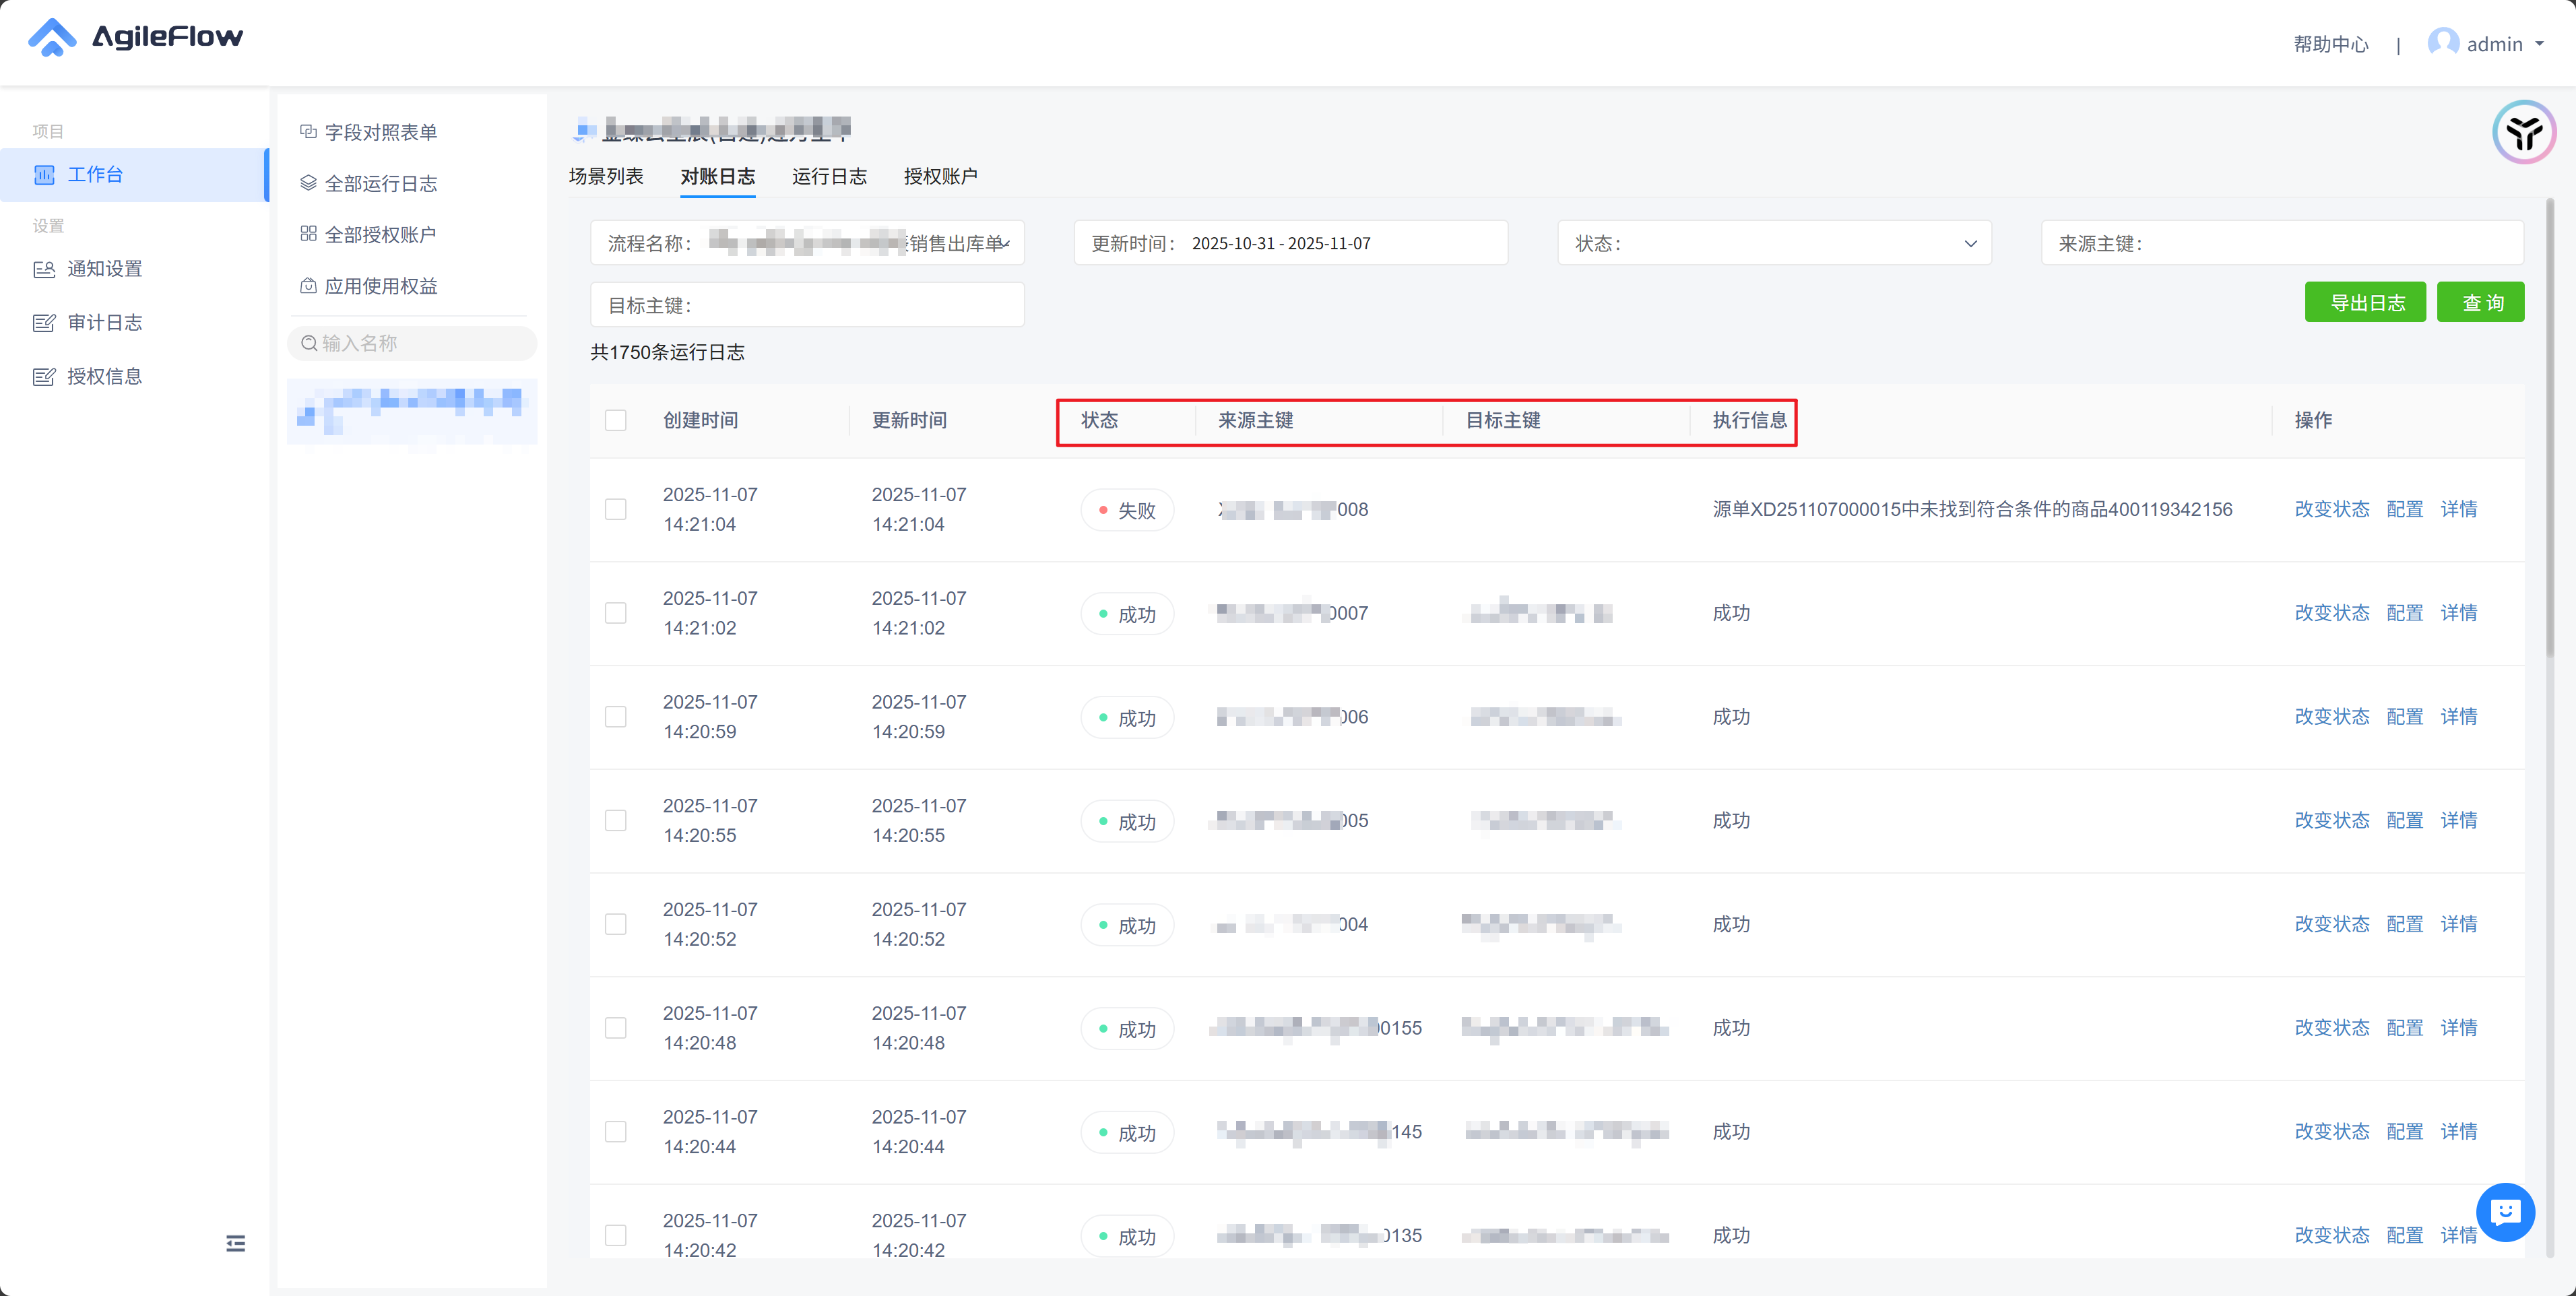2576x1296 pixels.
Task: Check the failed 14:21:04 row checkbox
Action: click(x=616, y=509)
